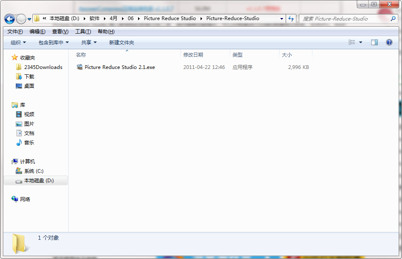The height and width of the screenshot is (259, 402).
Task: Navigate to 06 breadcrumb segment
Action: click(x=131, y=18)
